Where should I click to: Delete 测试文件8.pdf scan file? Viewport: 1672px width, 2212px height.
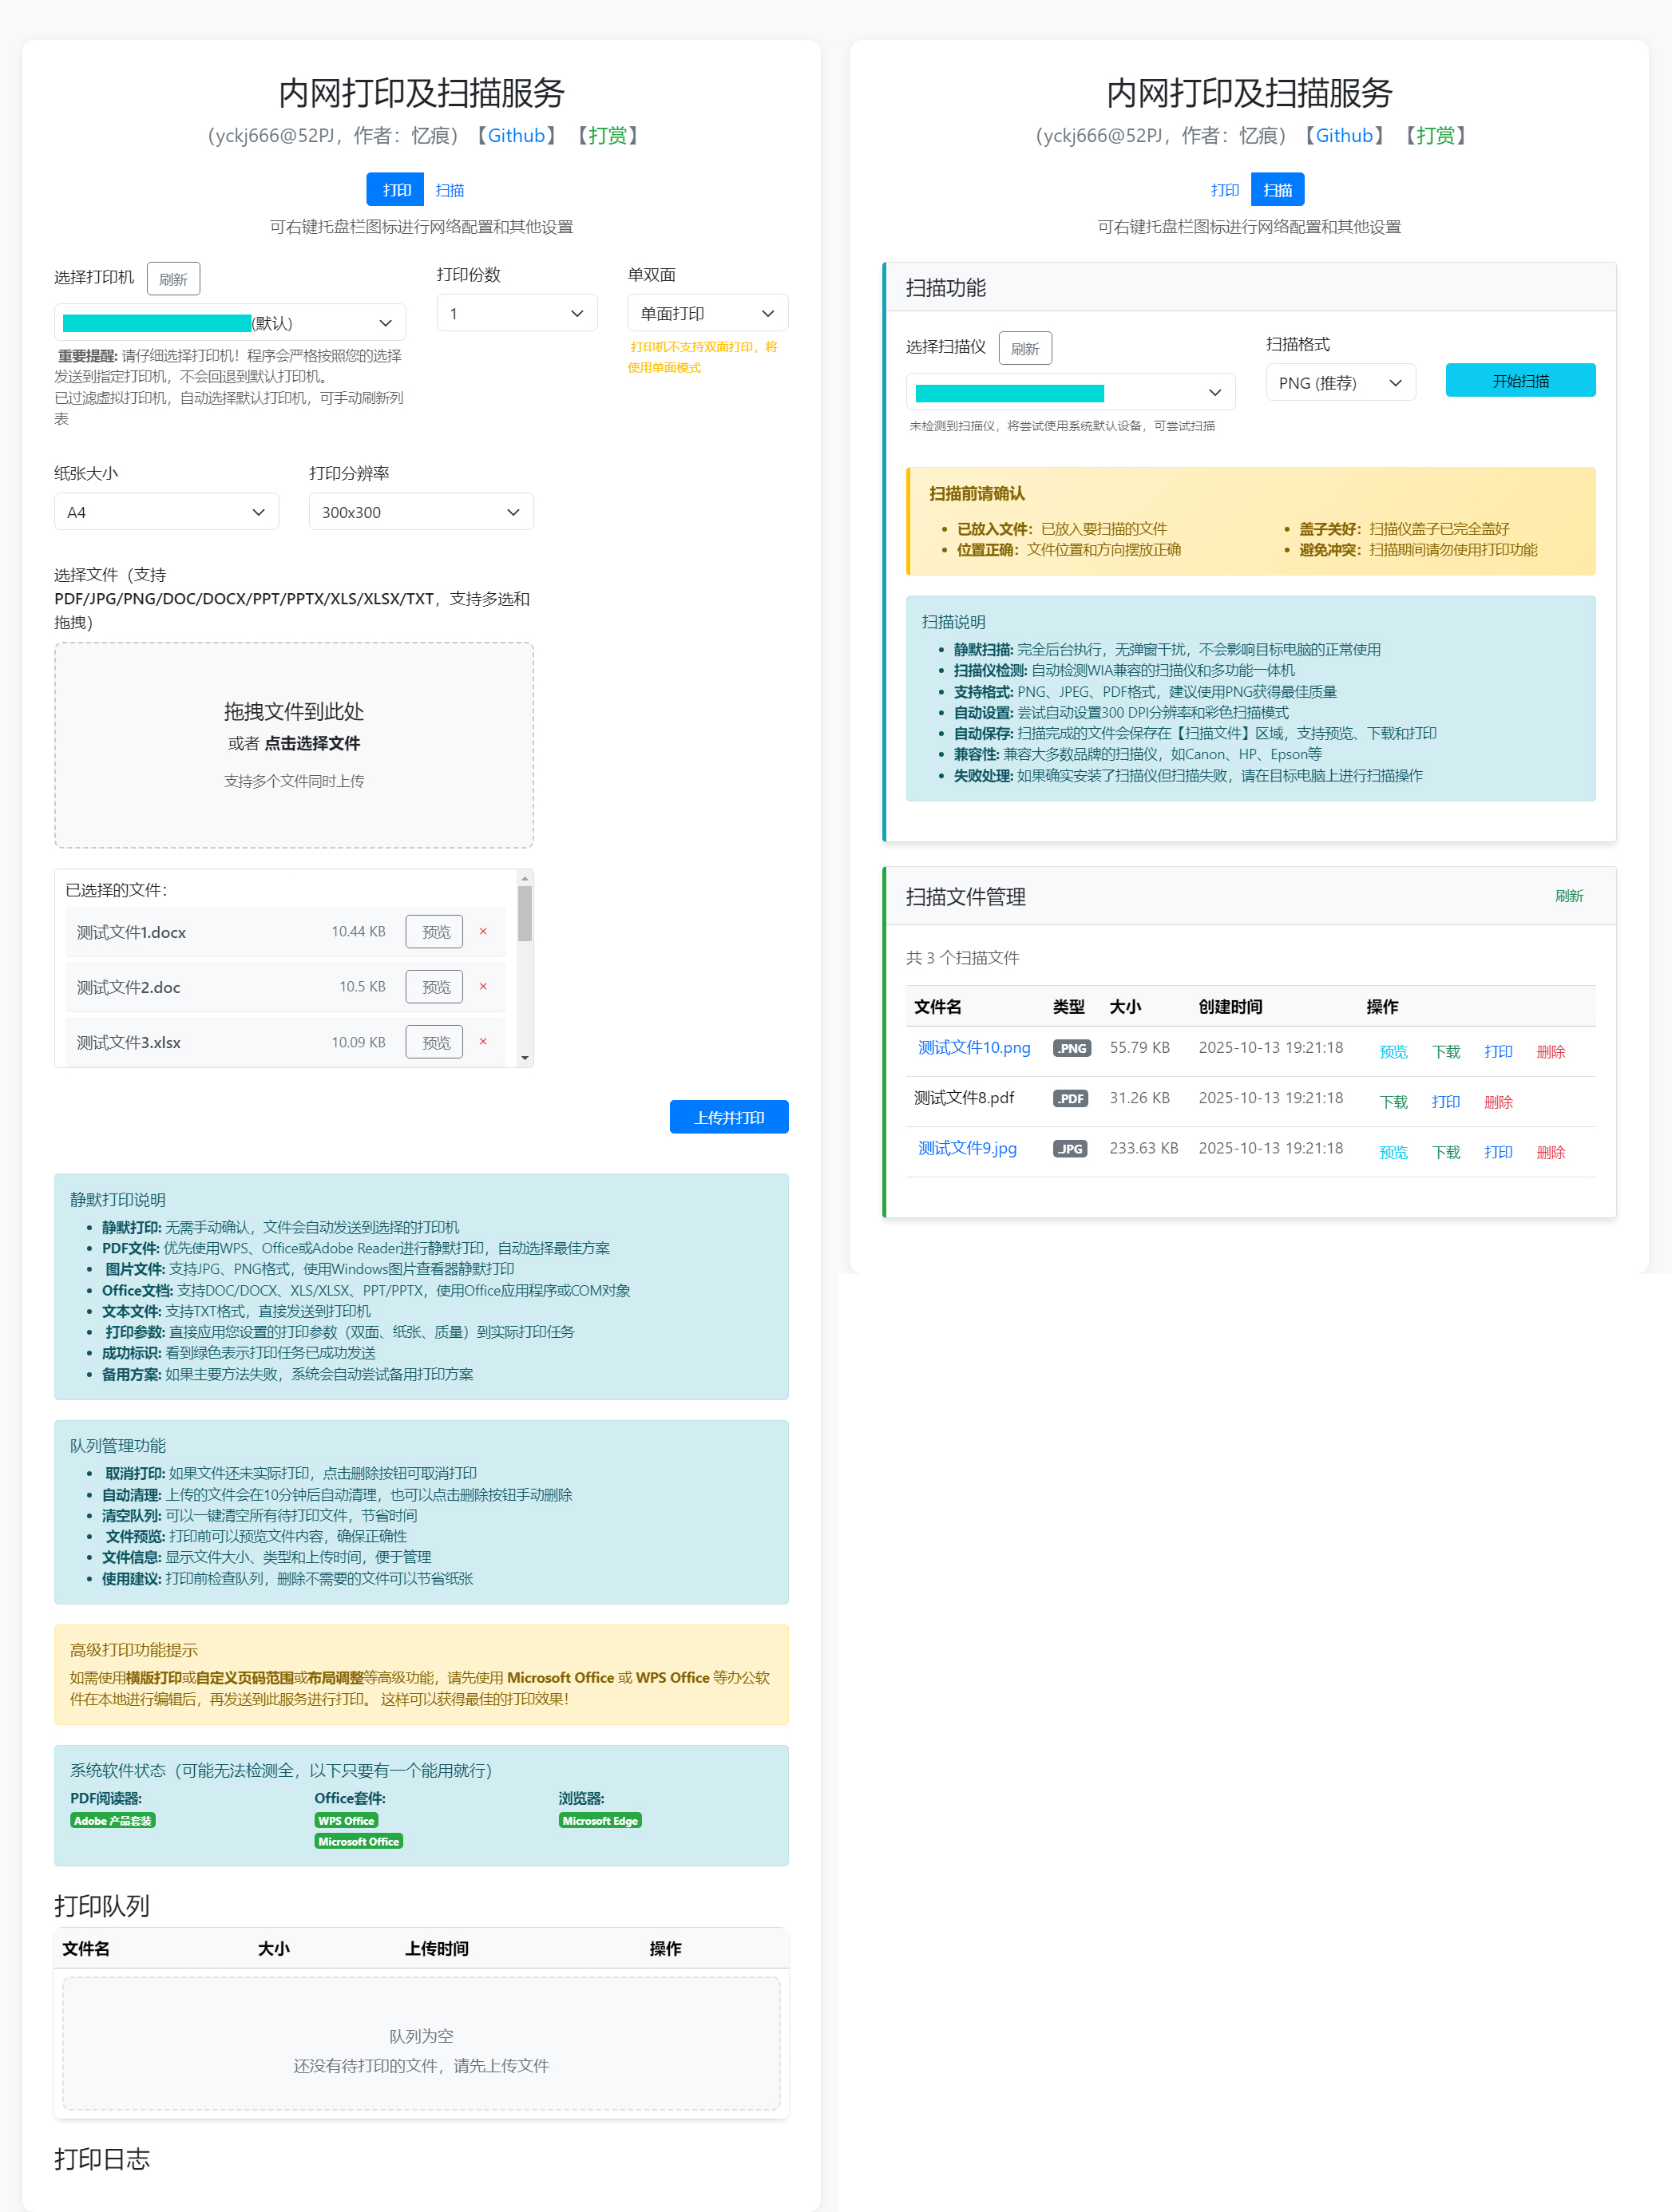[1497, 1102]
